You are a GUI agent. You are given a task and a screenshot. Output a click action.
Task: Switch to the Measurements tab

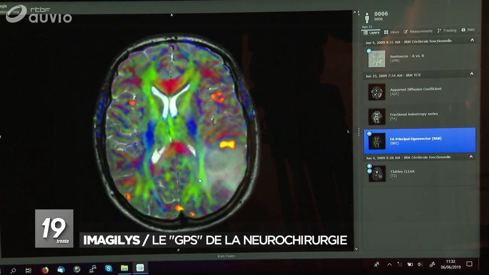point(418,31)
